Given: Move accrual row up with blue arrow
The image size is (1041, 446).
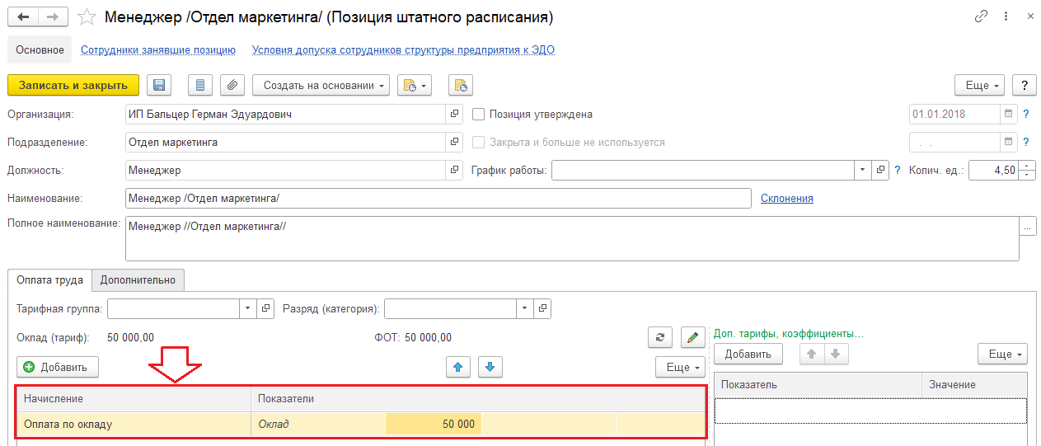Looking at the screenshot, I should point(457,367).
